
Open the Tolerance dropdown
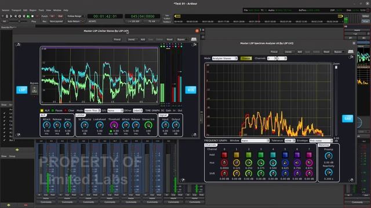tap(290, 140)
